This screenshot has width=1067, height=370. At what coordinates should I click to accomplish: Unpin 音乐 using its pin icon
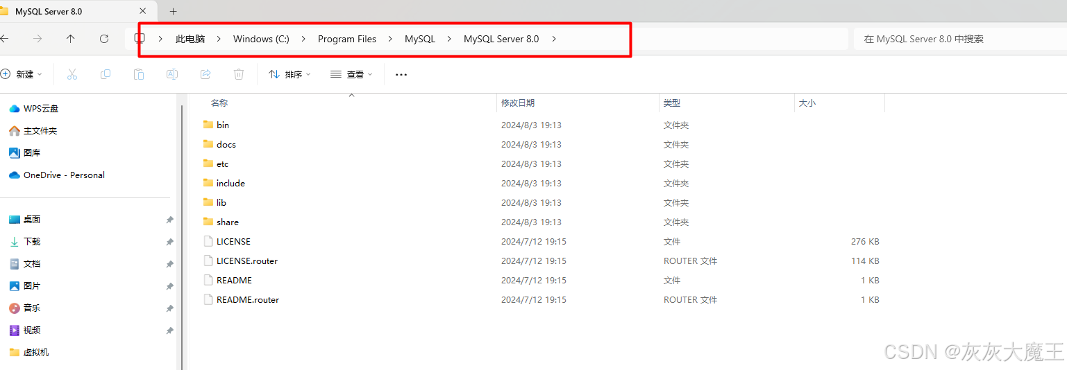[x=169, y=308]
